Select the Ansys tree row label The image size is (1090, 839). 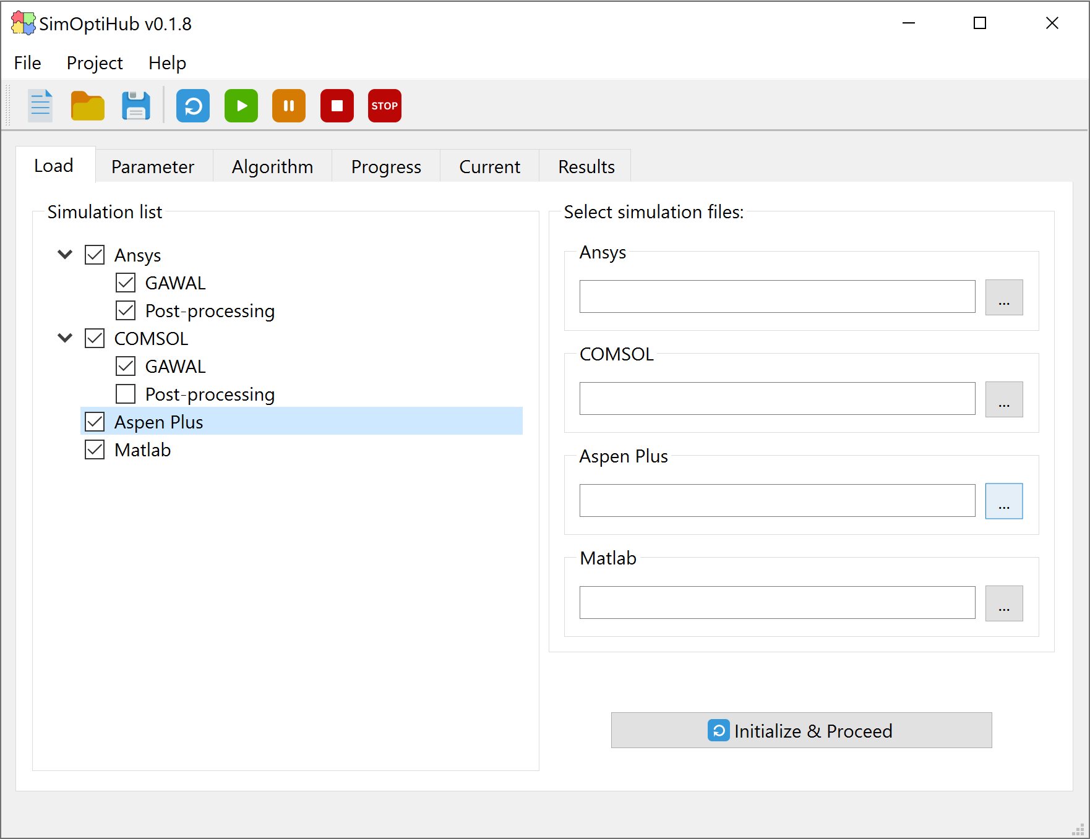click(x=137, y=255)
